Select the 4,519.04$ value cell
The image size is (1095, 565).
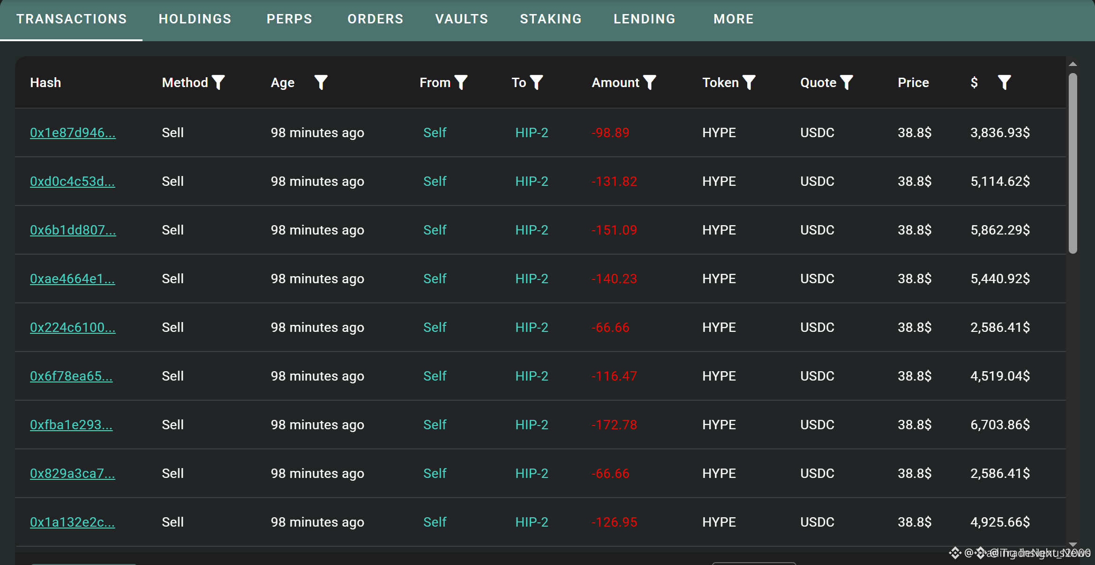pos(1000,376)
